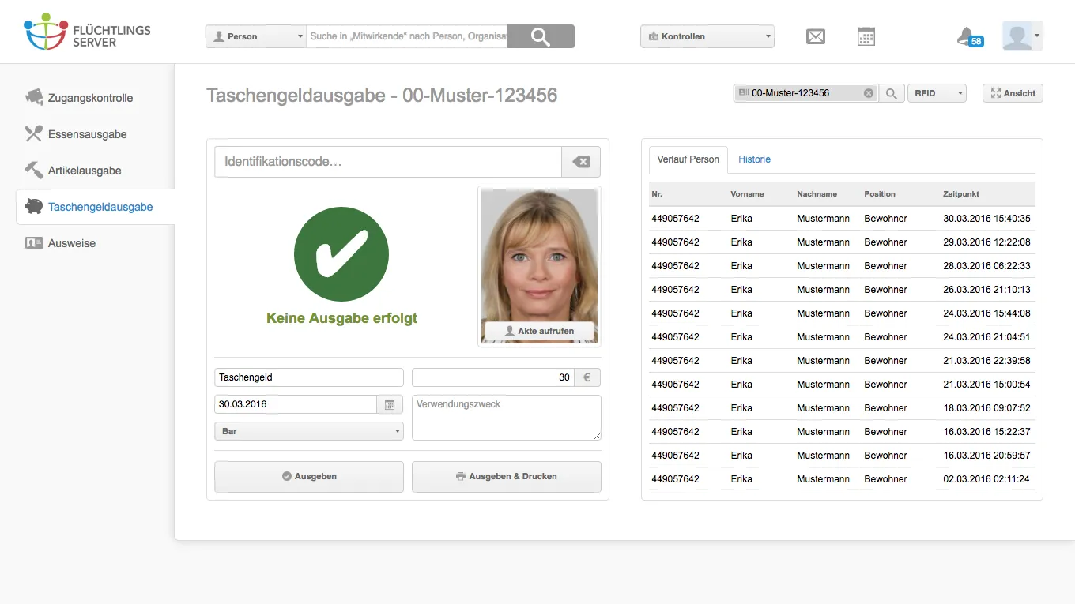Focus the Identifikationscode input field
Viewport: 1075px width, 604px height.
pos(388,162)
